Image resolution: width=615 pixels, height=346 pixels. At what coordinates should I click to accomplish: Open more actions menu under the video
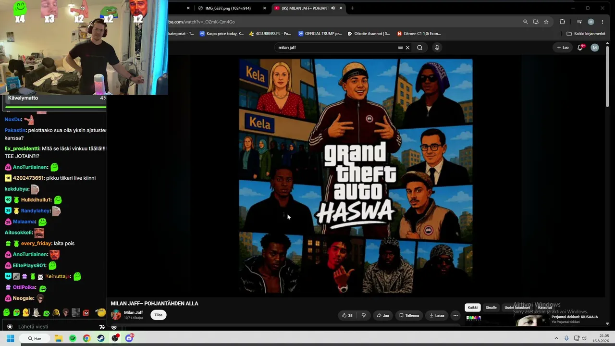pyautogui.click(x=455, y=316)
